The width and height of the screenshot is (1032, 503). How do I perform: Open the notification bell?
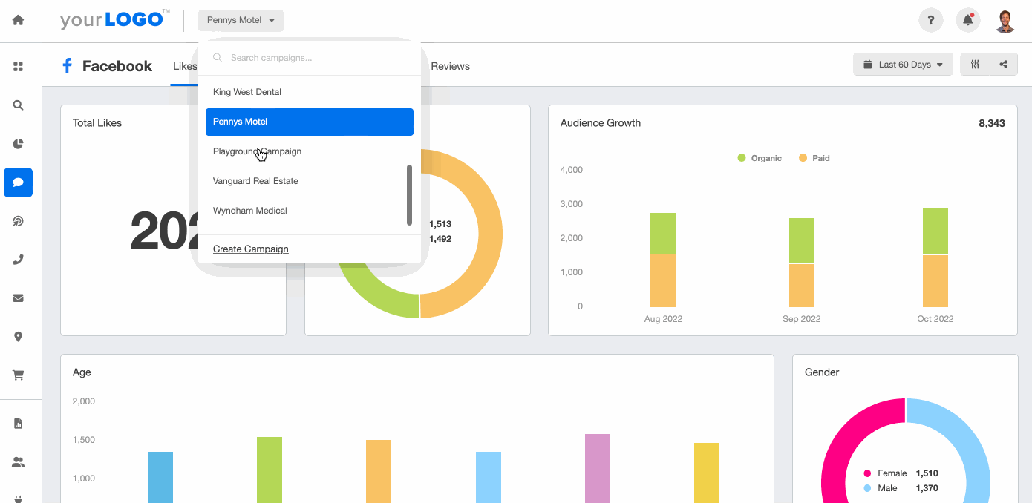(967, 19)
